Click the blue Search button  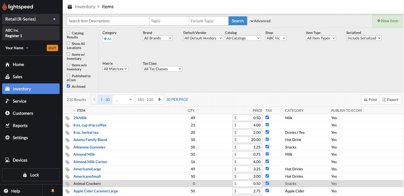click(x=238, y=21)
